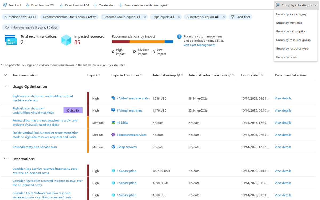Click the Disks resource icon
Image resolution: width=320 pixels, height=200 pixels.
click(x=114, y=122)
